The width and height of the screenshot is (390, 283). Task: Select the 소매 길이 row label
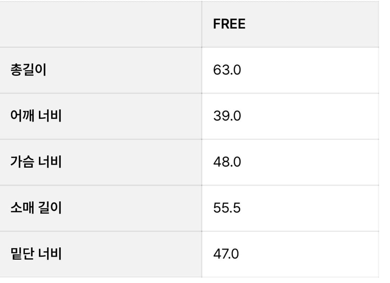36,208
